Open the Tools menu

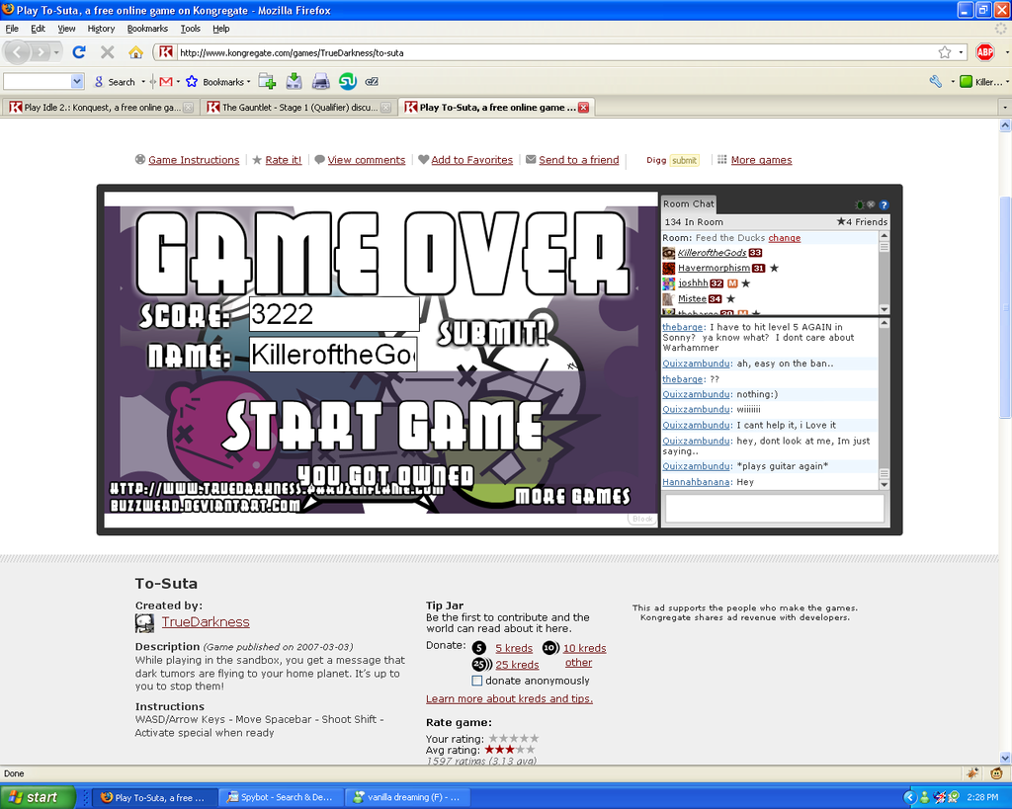(x=190, y=29)
